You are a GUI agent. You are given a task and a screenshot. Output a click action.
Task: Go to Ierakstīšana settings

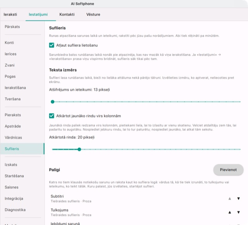(22, 88)
